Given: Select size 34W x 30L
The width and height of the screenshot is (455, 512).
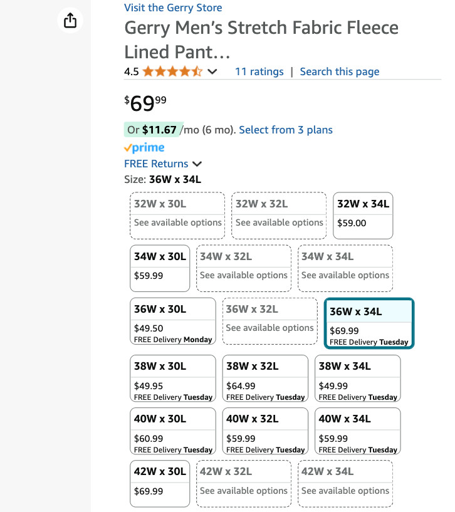Looking at the screenshot, I should point(160,268).
